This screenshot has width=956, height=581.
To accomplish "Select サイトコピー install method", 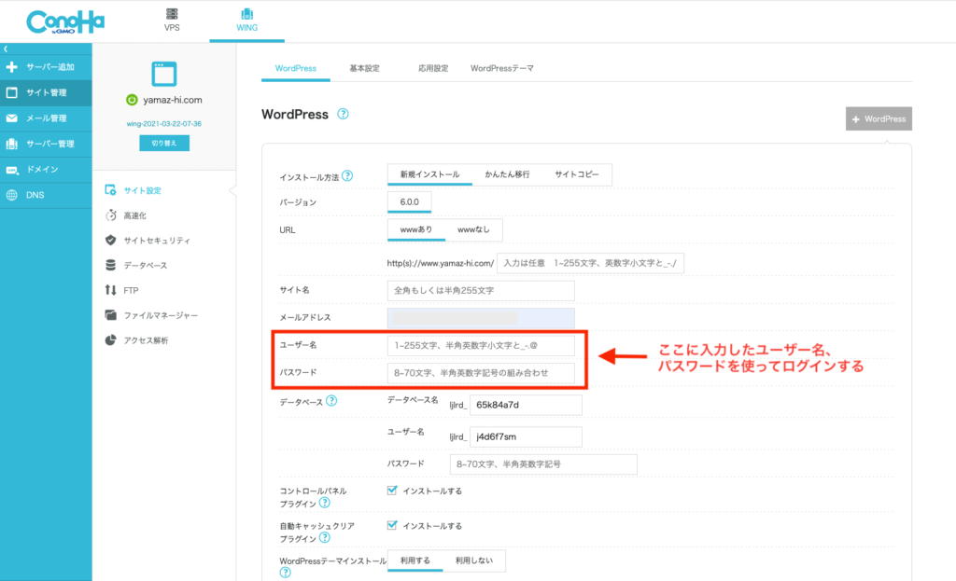I will coord(577,174).
